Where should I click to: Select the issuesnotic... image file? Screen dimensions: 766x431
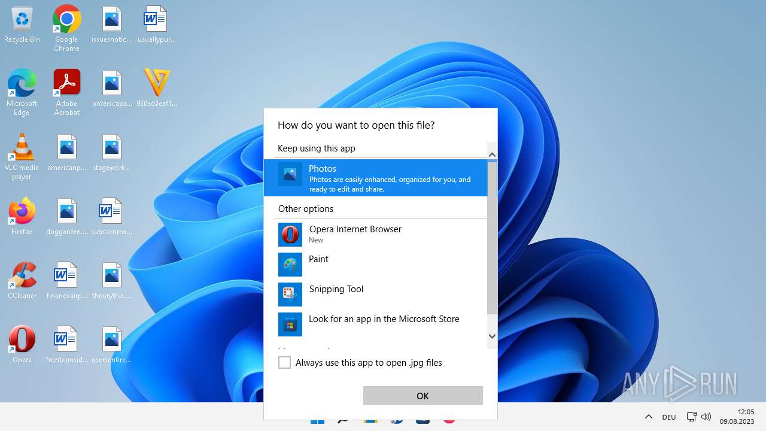pos(112,25)
